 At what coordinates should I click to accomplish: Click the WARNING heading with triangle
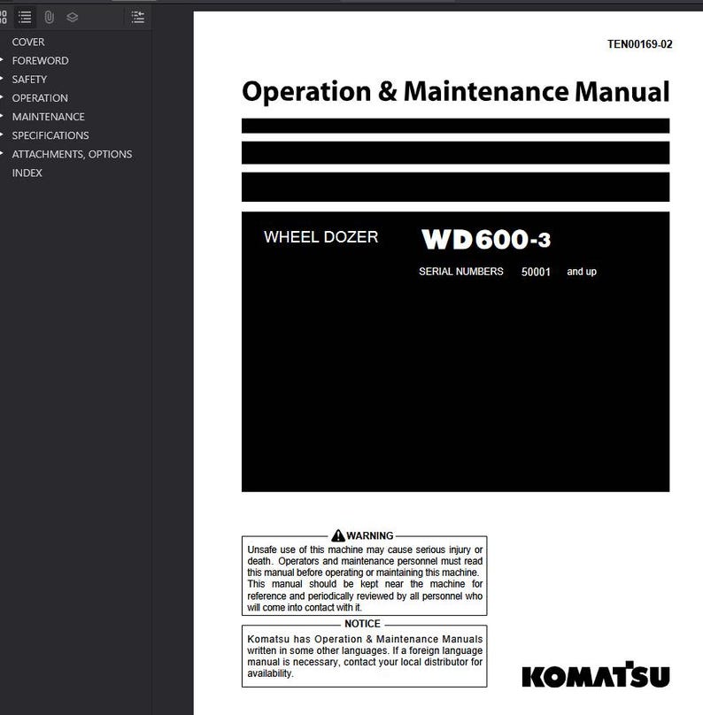pos(362,535)
